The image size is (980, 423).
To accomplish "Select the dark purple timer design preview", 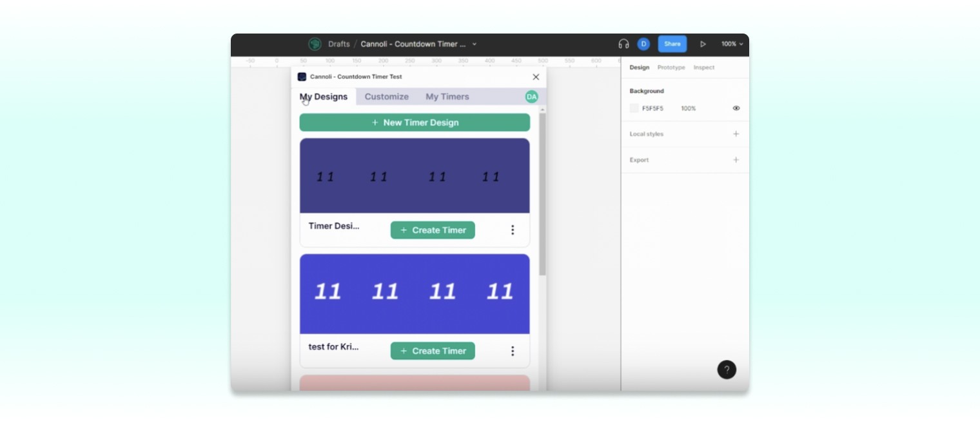I will tap(415, 175).
